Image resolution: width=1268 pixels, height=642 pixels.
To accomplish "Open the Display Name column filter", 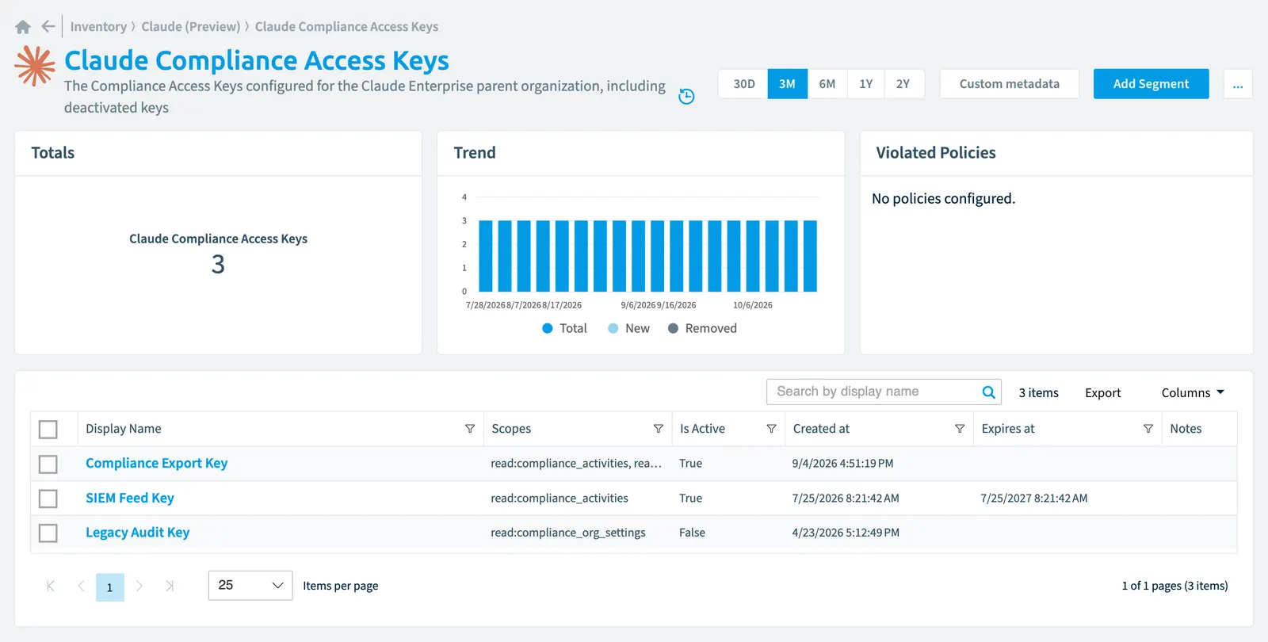I will click(x=470, y=429).
